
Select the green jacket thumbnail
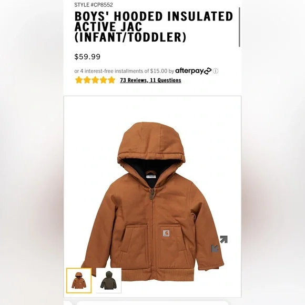coord(109,280)
